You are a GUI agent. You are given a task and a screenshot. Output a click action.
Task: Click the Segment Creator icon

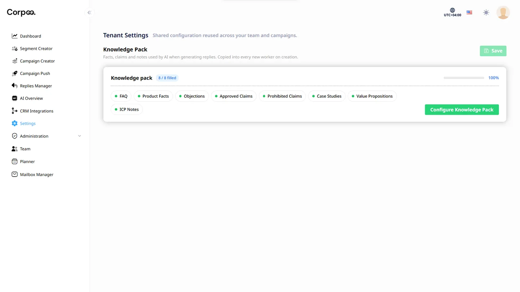pos(14,49)
